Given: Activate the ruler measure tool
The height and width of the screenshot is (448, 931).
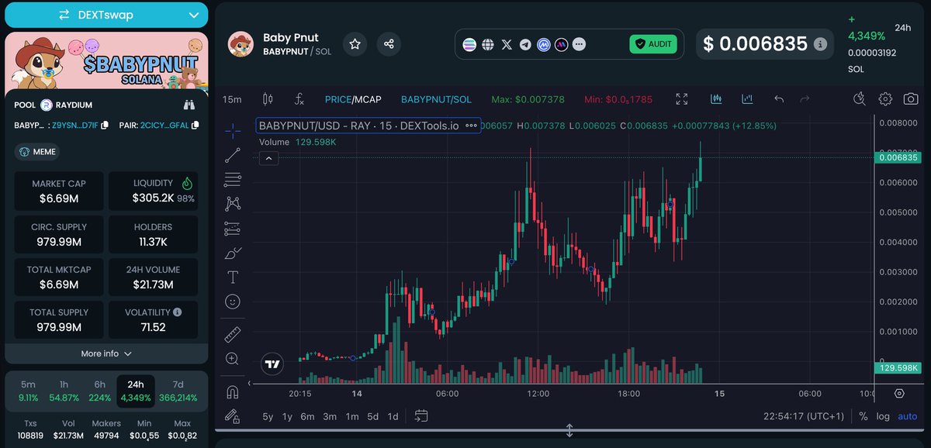Looking at the screenshot, I should (x=232, y=333).
